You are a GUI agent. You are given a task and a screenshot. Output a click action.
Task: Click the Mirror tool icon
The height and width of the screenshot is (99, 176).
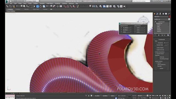click(94, 6)
